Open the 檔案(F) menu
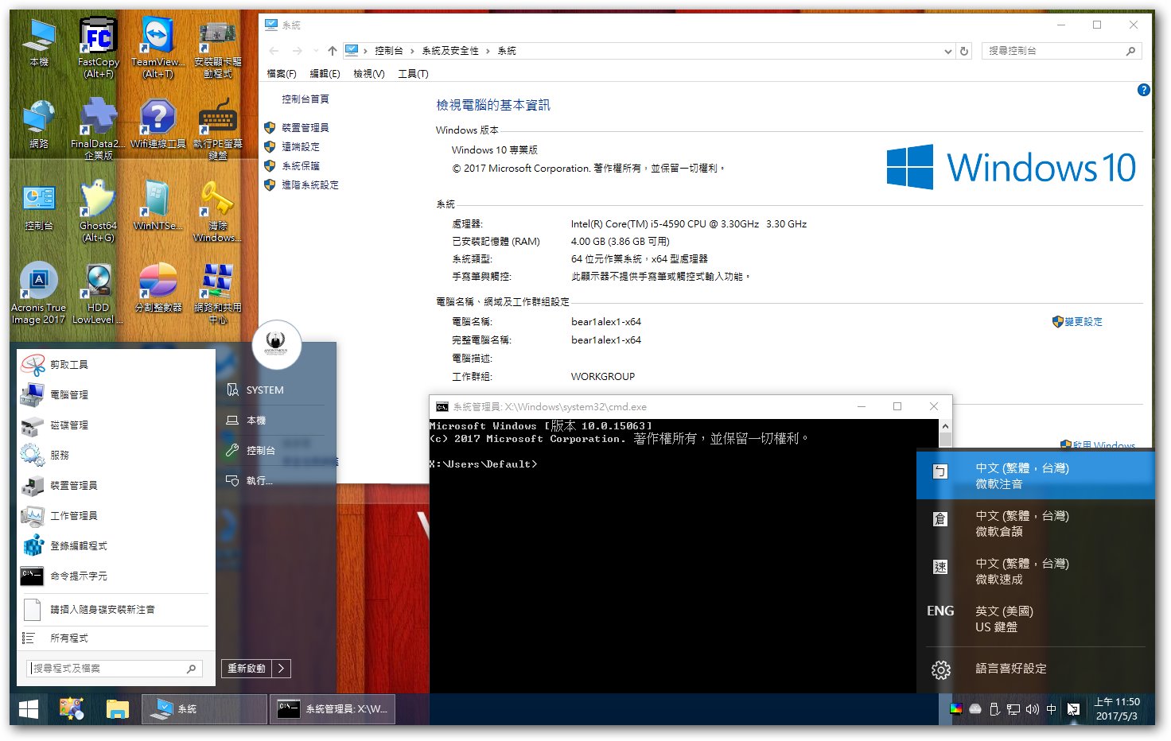 pyautogui.click(x=282, y=74)
